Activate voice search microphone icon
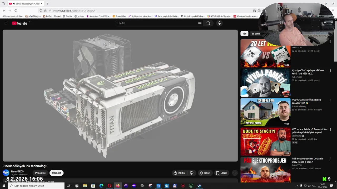 [x=219, y=23]
